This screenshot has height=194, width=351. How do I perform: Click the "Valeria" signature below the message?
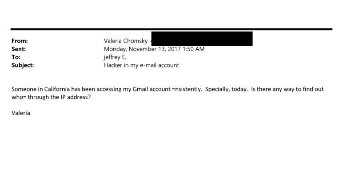click(x=20, y=113)
